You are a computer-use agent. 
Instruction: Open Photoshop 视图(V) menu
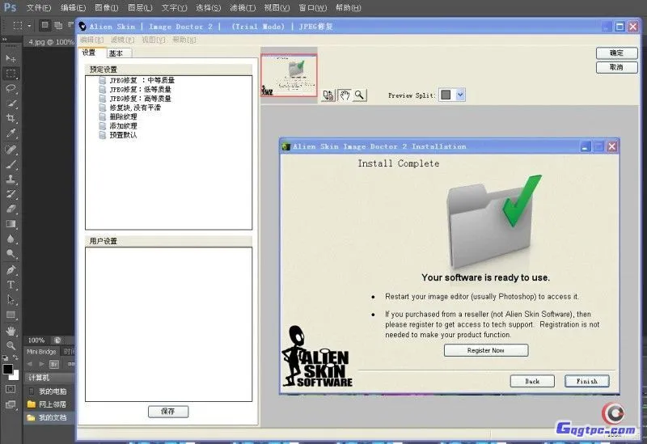pos(277,7)
